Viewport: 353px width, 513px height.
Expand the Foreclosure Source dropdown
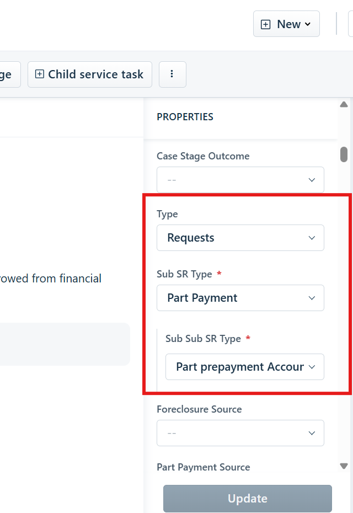pyautogui.click(x=240, y=433)
